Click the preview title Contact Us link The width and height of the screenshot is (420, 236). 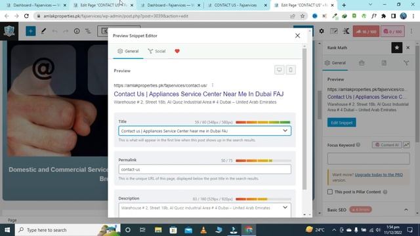pos(198,94)
